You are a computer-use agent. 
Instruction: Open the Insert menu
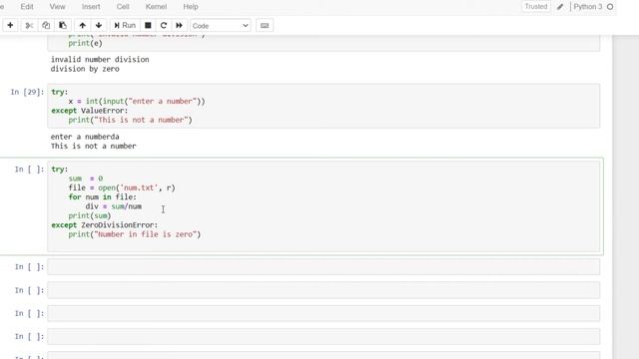91,7
